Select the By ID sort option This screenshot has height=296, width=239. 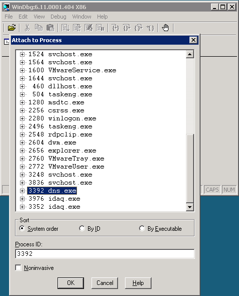(82, 228)
